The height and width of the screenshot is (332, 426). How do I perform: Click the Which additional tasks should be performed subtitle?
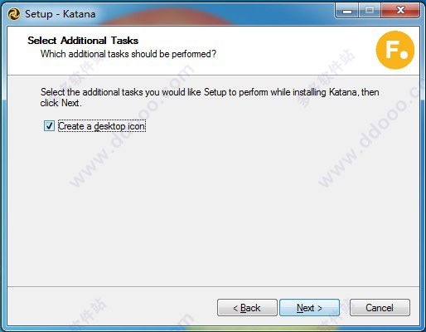128,54
